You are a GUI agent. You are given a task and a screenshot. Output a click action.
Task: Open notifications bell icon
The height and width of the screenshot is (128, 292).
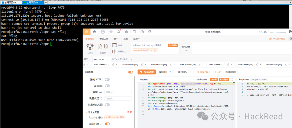tap(119, 32)
